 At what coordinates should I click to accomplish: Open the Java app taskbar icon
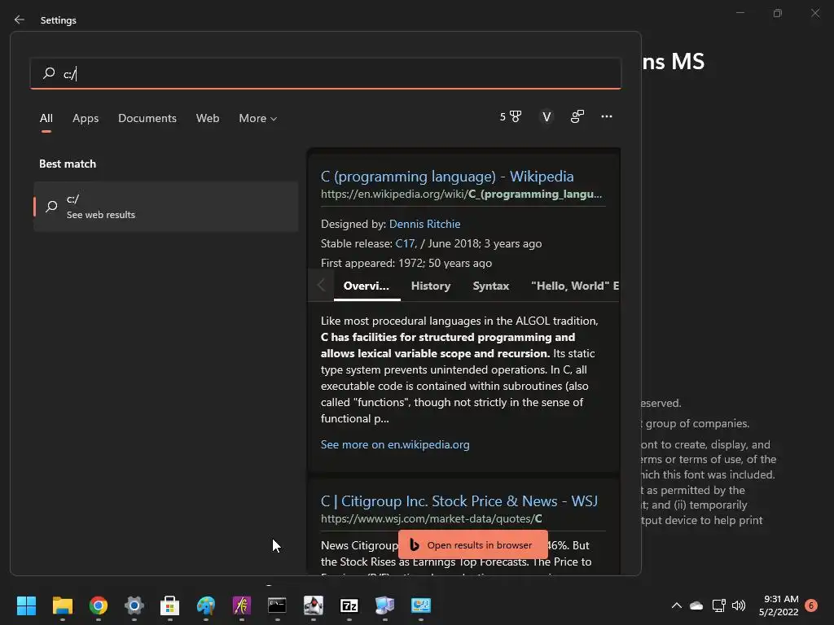tap(314, 605)
